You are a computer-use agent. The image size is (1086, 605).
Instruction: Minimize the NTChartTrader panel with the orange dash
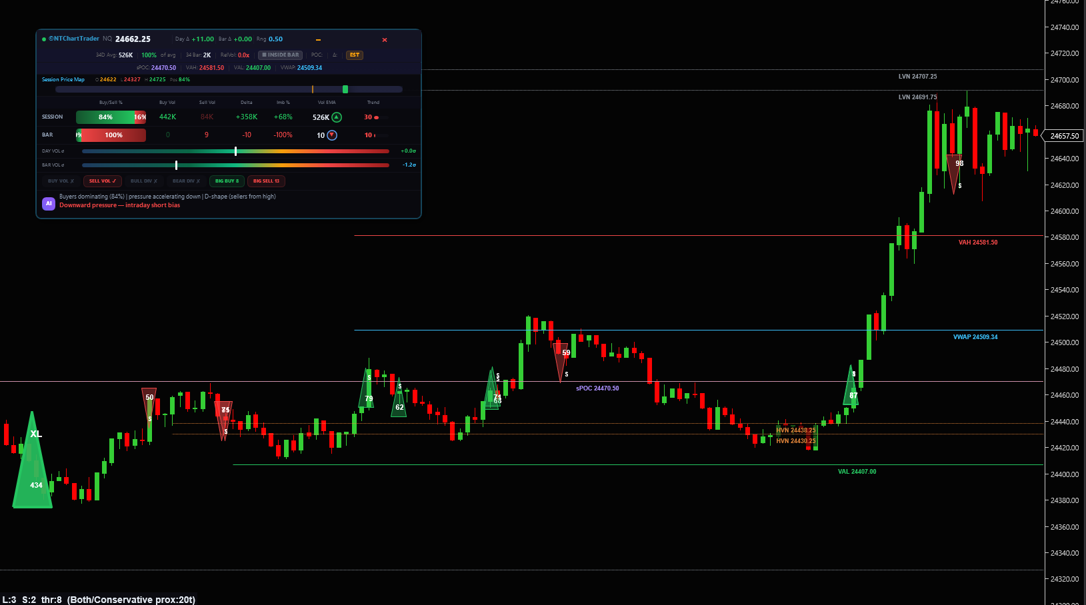click(318, 40)
